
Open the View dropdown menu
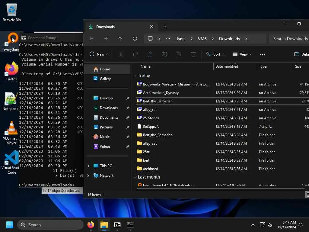242,54
